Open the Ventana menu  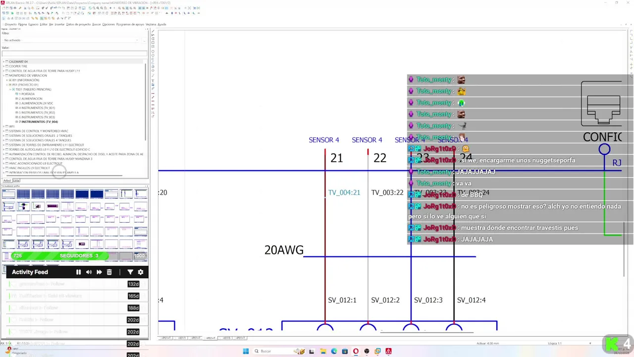coord(151,24)
